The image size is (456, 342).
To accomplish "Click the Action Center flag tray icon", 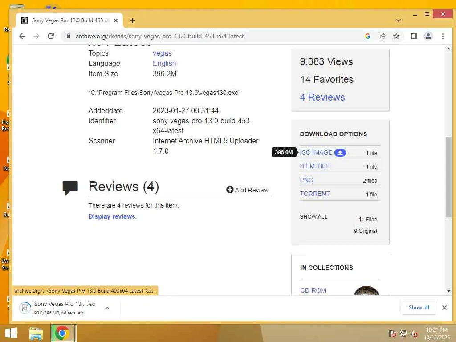I will 392,333.
